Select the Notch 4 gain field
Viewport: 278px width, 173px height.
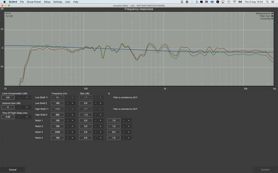click(86, 138)
